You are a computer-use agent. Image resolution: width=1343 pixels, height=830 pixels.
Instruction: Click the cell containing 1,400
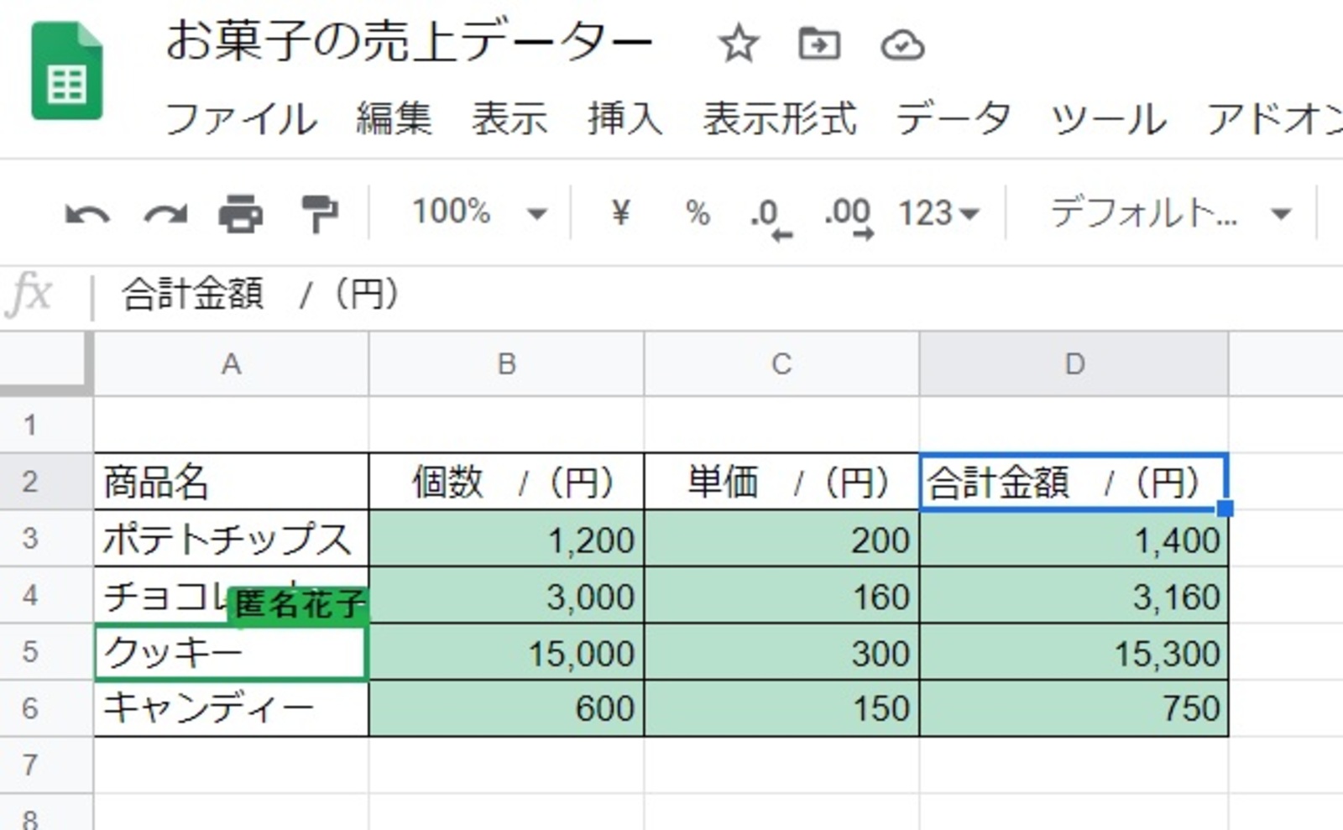pos(1074,538)
